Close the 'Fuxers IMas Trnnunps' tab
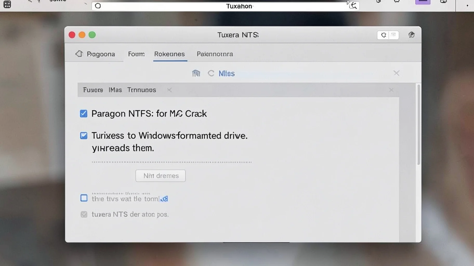The height and width of the screenshot is (266, 474). coord(169,90)
